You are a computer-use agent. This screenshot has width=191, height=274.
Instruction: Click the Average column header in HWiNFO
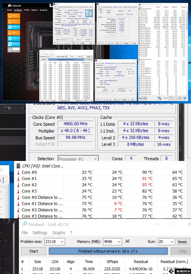(x=183, y=7)
